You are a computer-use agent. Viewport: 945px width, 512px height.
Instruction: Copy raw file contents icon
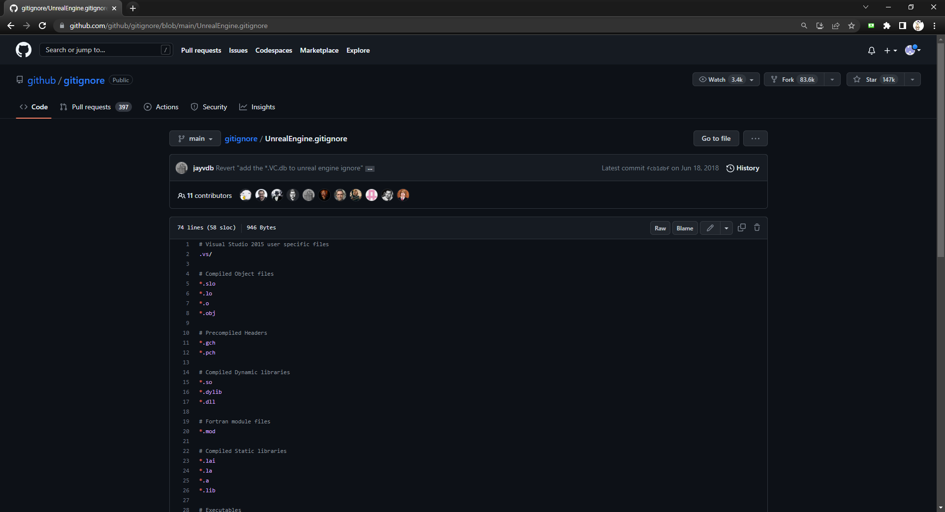(742, 227)
